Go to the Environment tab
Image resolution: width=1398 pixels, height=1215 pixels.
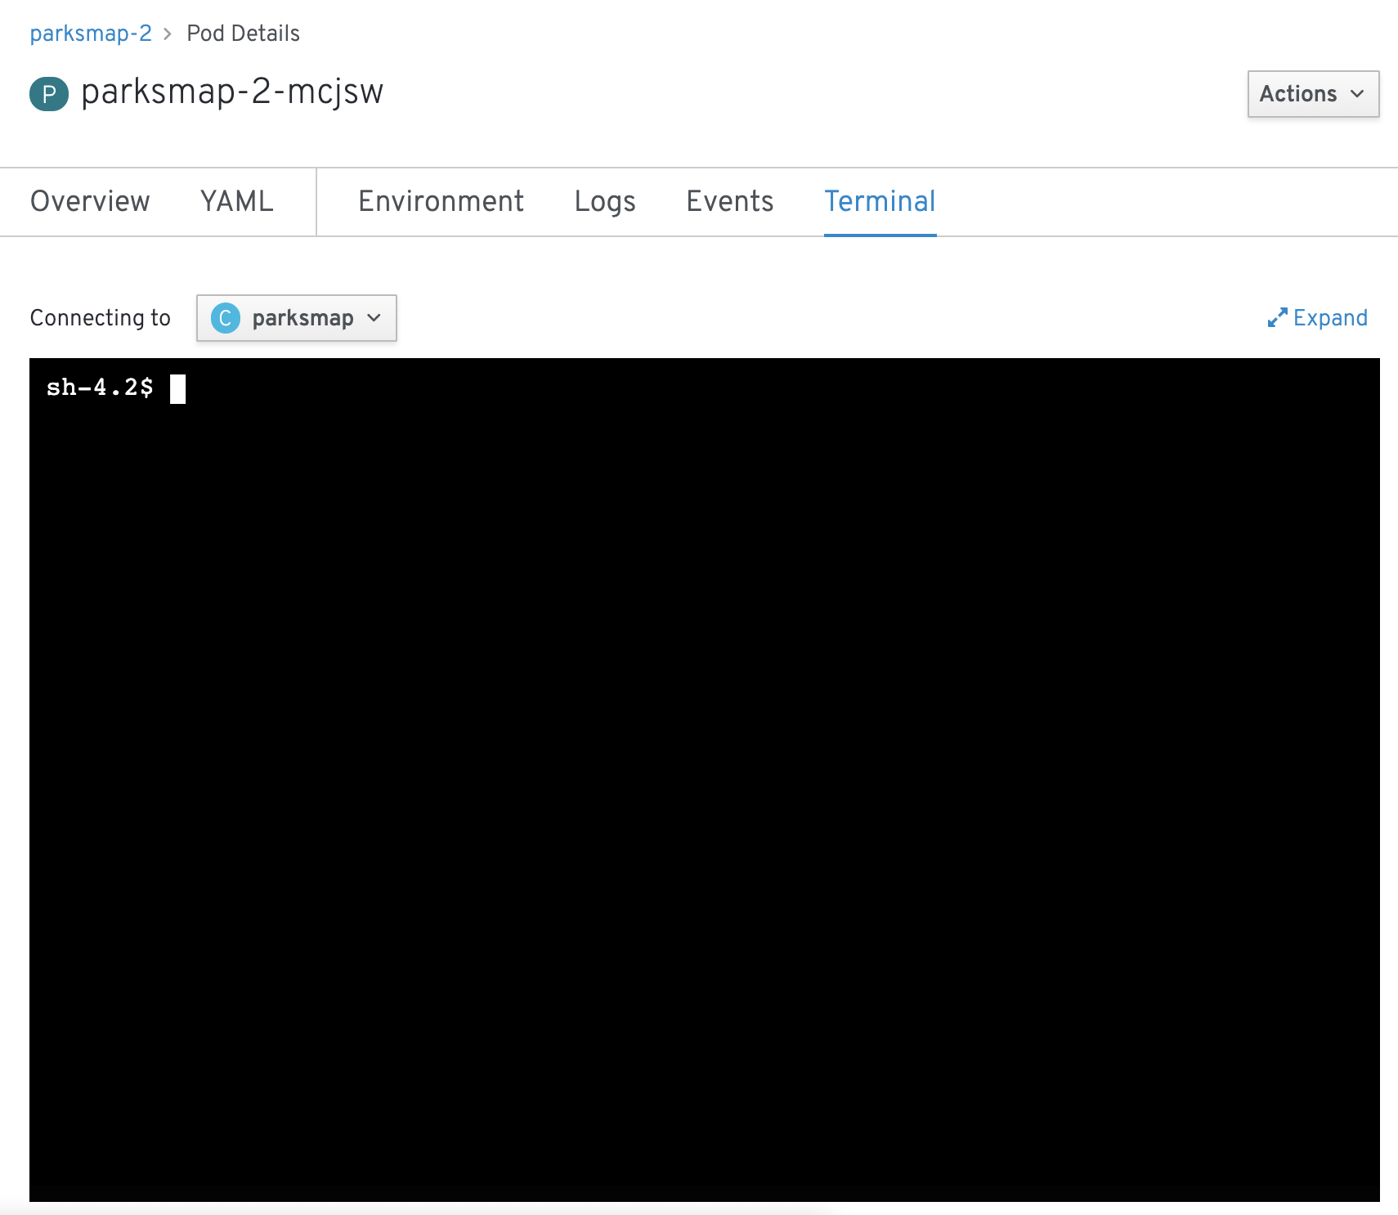(x=441, y=201)
